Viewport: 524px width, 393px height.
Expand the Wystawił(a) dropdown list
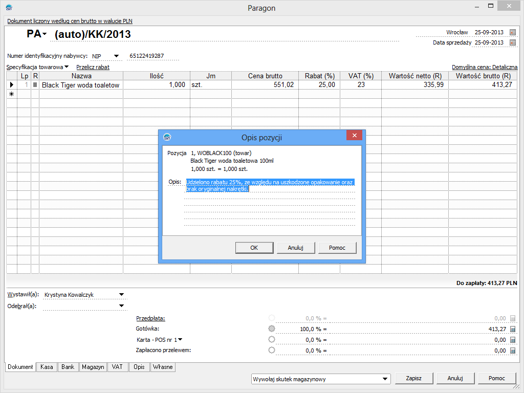coord(121,295)
